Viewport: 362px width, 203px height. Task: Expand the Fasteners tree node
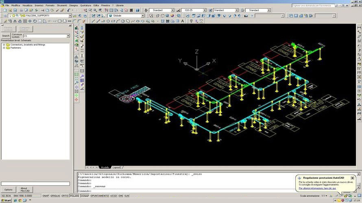(4, 48)
